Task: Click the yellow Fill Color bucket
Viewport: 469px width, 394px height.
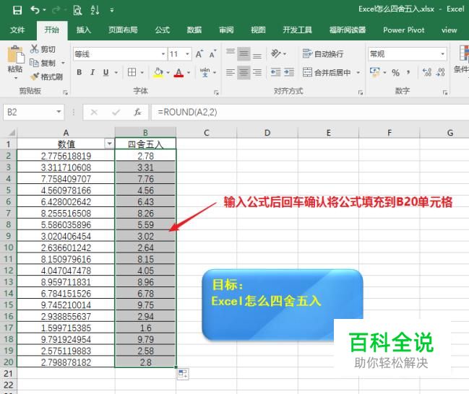Action: click(158, 72)
